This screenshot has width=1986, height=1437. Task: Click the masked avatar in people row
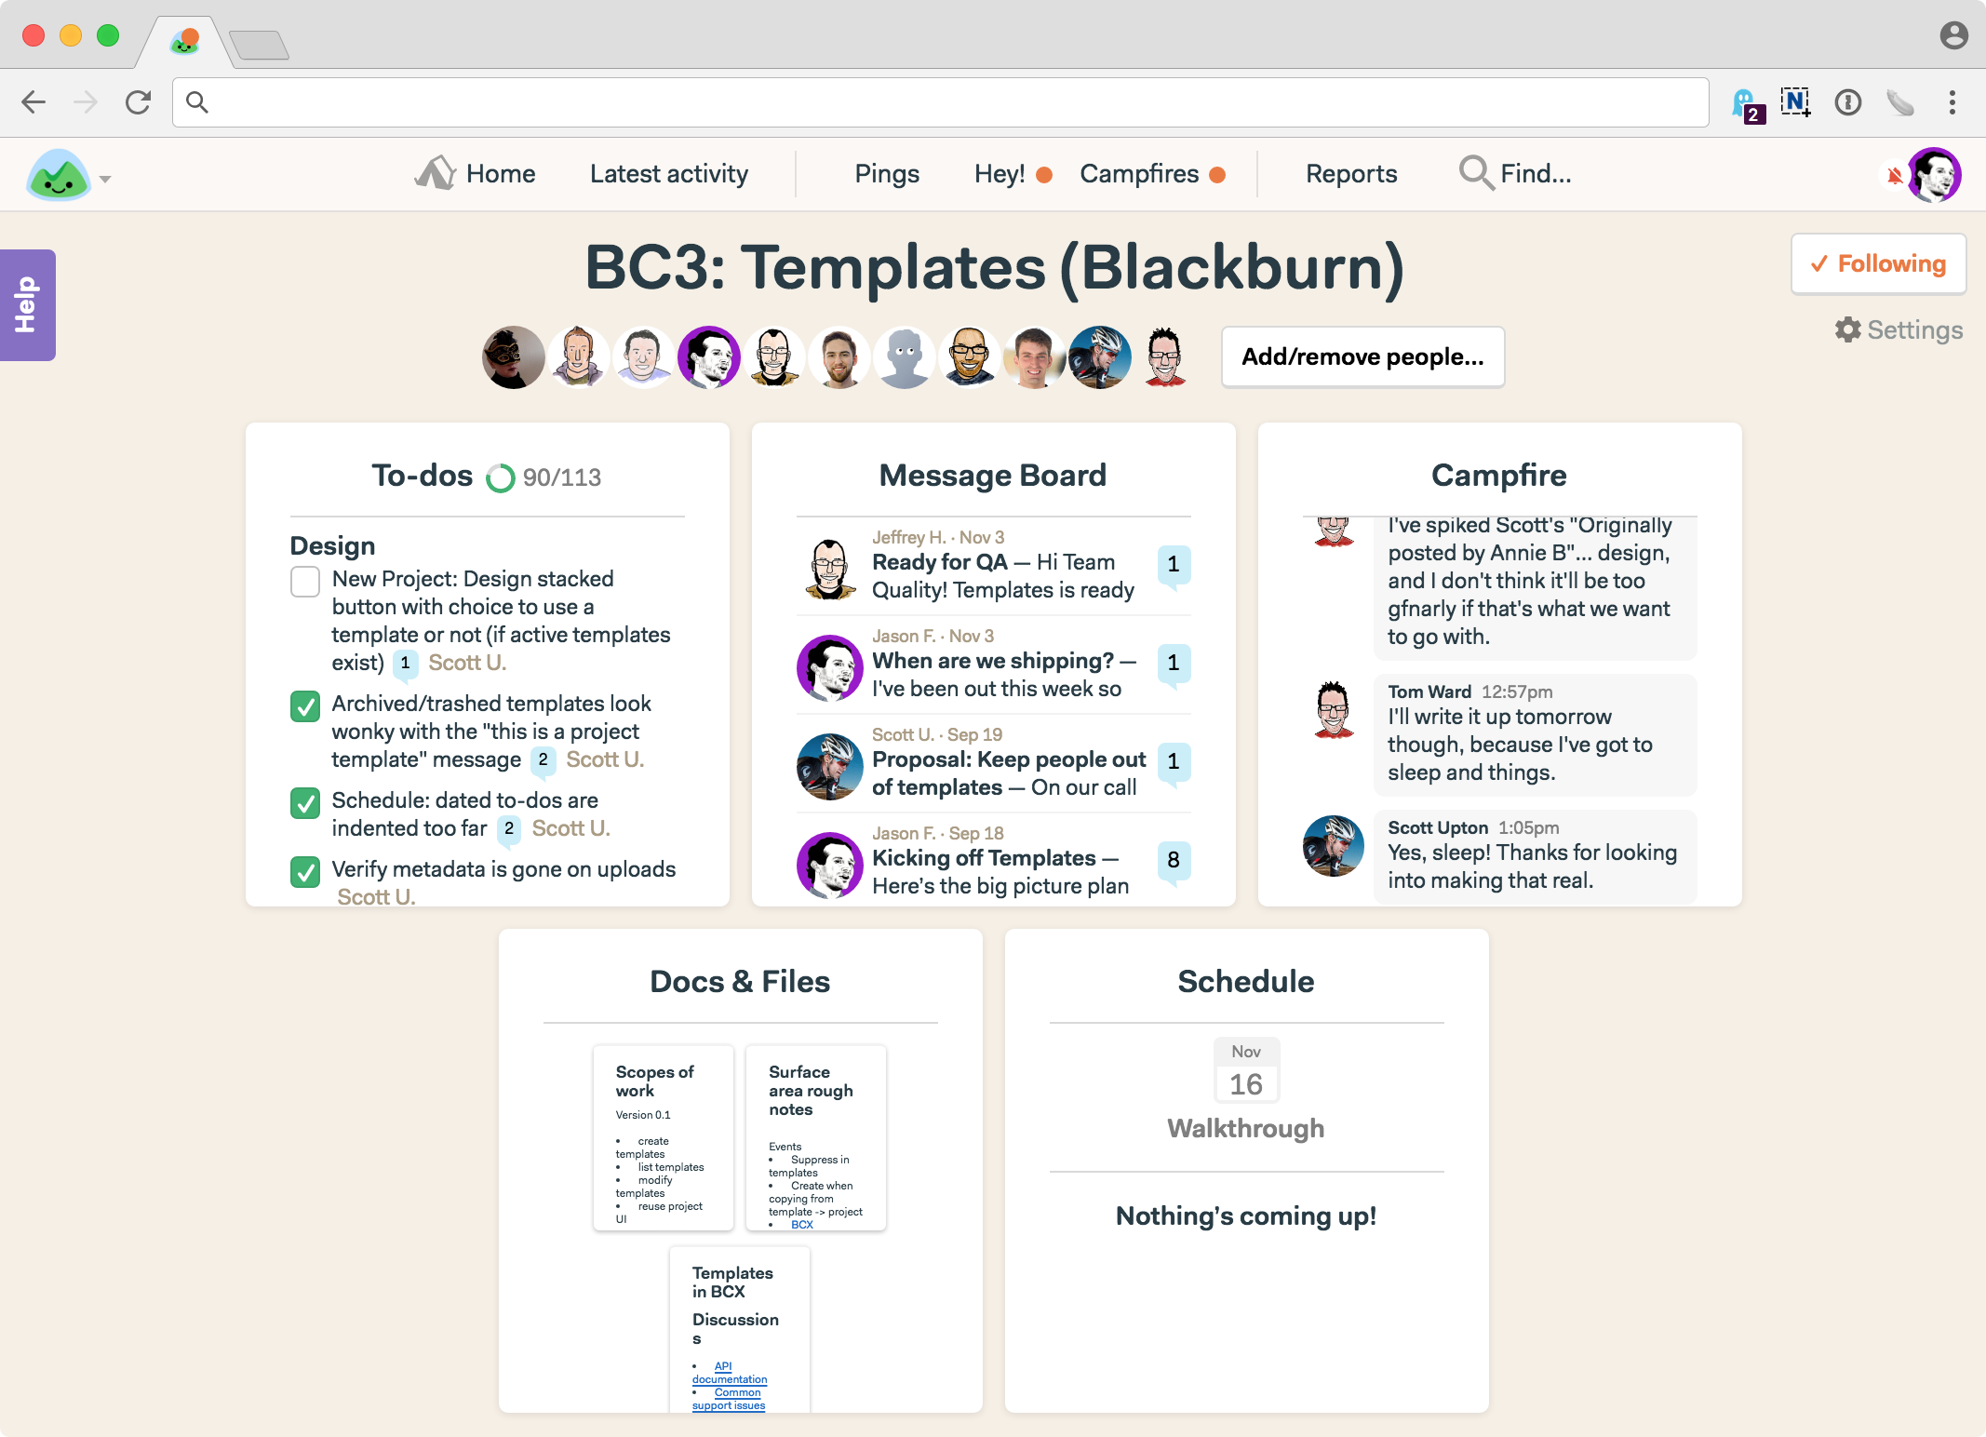click(514, 357)
